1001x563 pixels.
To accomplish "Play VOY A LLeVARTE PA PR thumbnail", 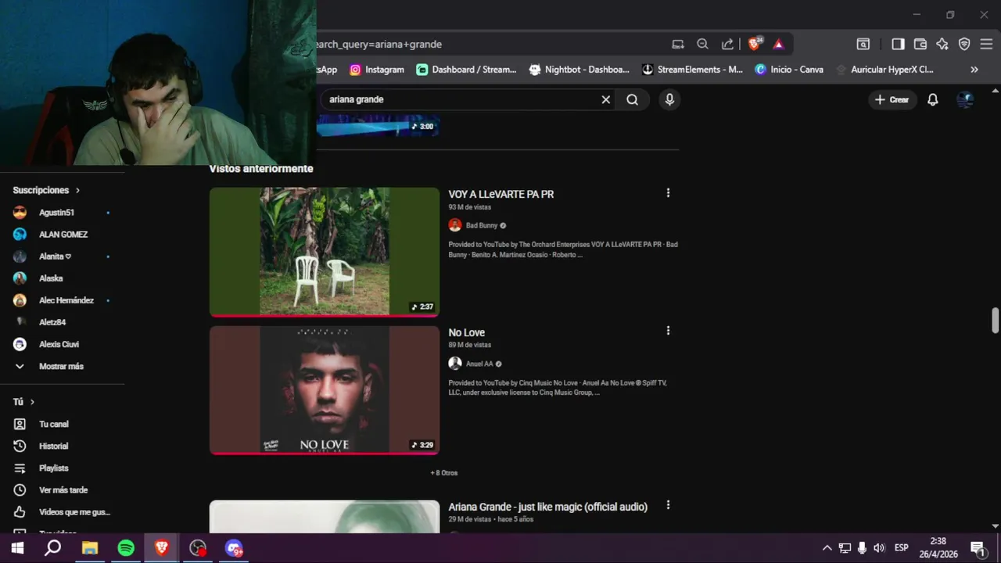I will pos(325,252).
